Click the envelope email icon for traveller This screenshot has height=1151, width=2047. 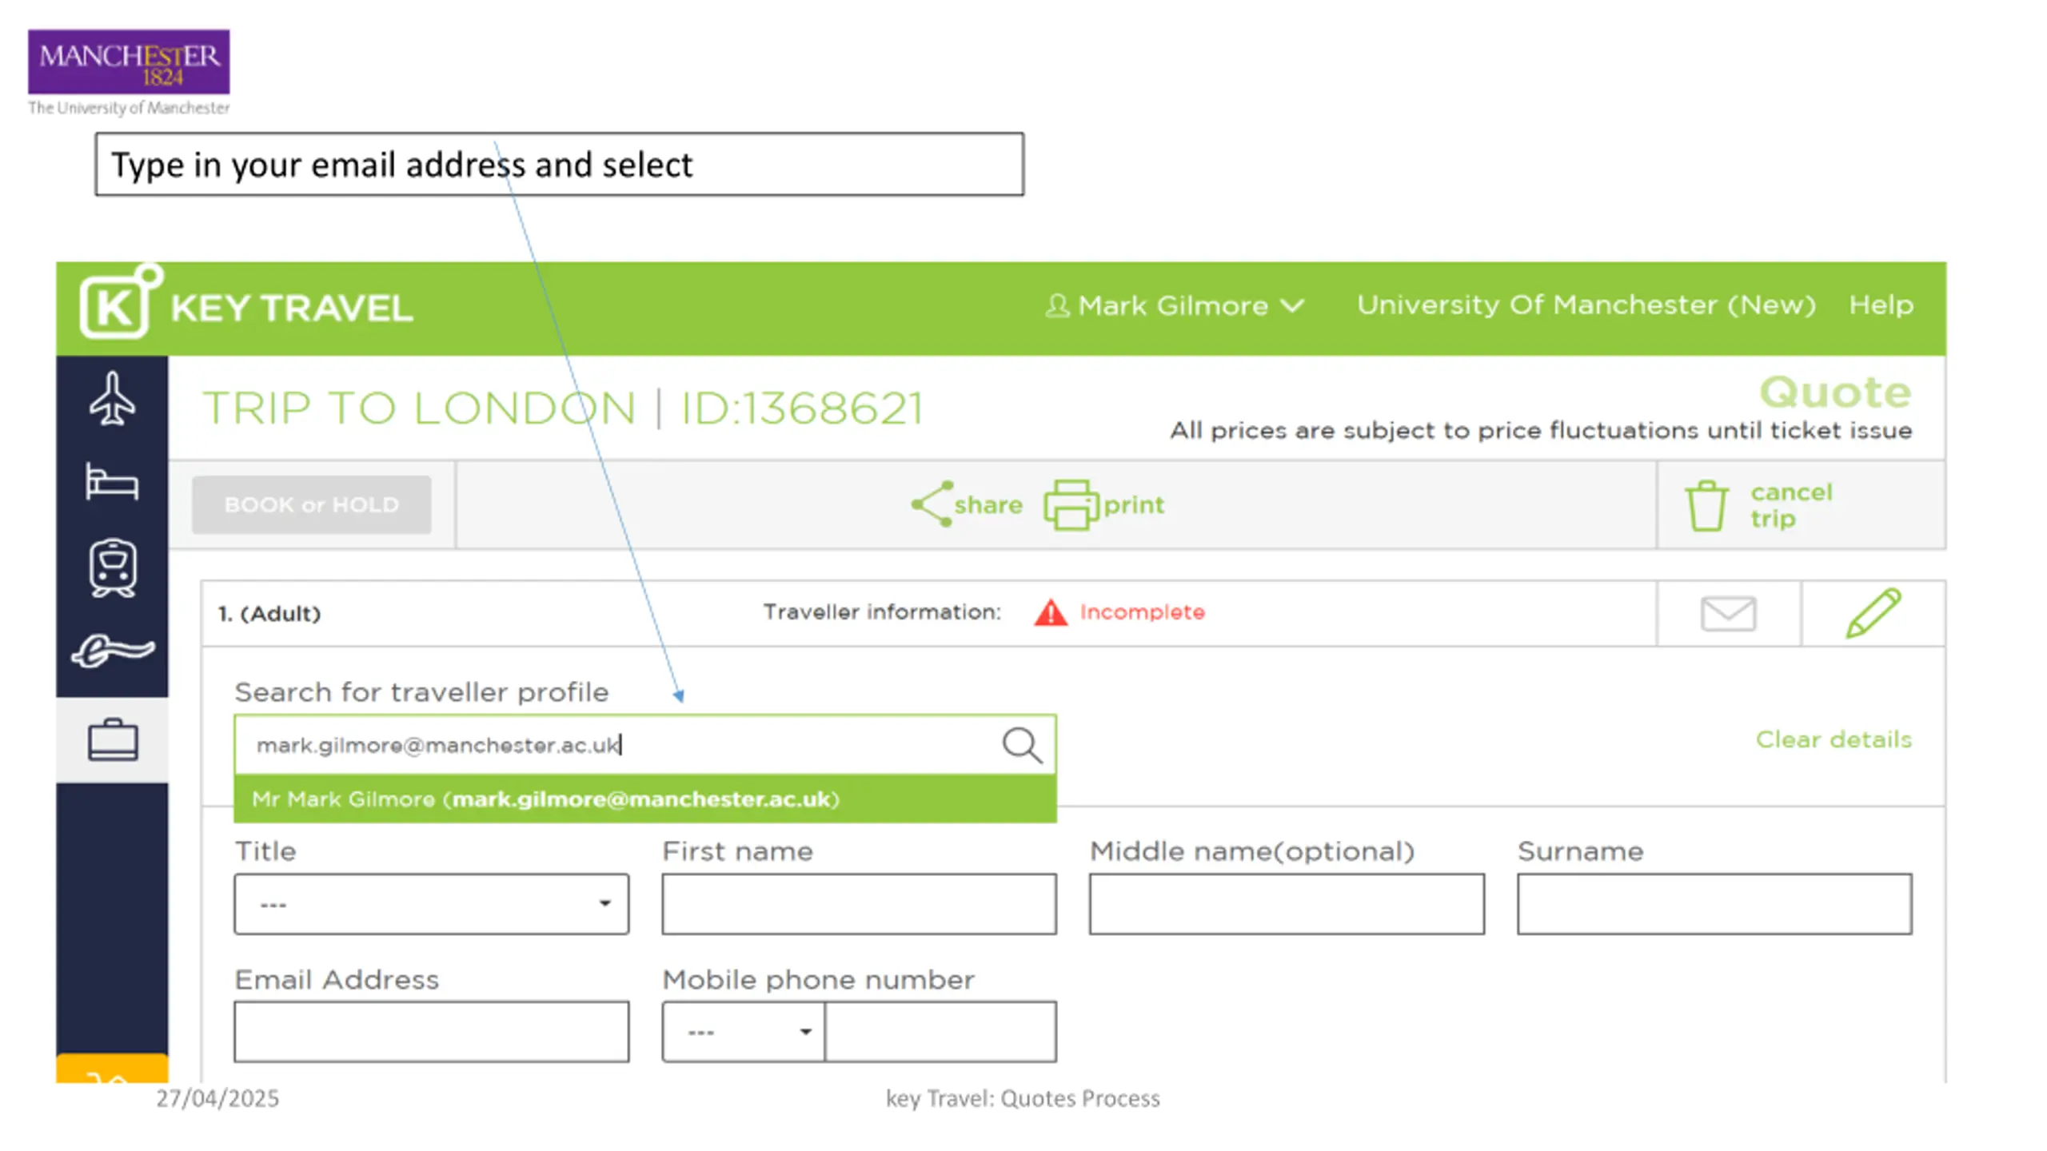(x=1728, y=613)
